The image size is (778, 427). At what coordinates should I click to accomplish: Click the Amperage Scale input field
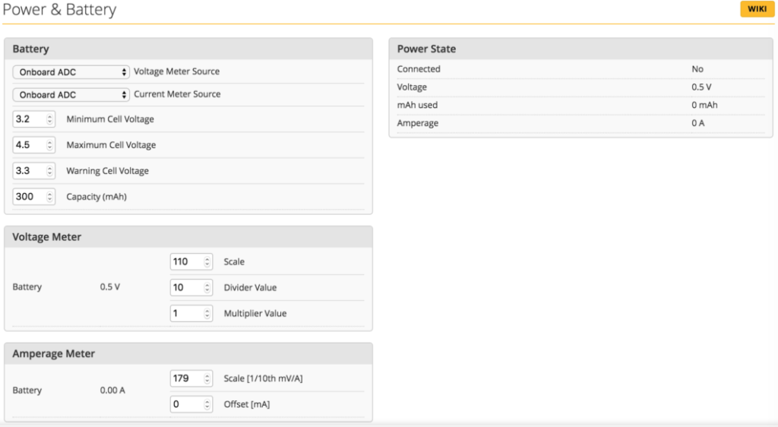(186, 378)
